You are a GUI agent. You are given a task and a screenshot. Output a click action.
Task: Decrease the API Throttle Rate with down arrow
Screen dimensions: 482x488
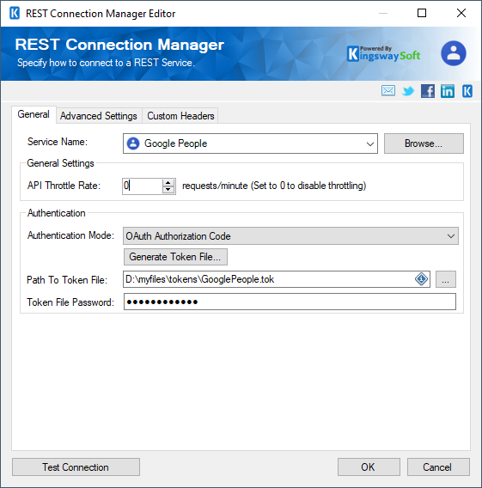(x=168, y=190)
